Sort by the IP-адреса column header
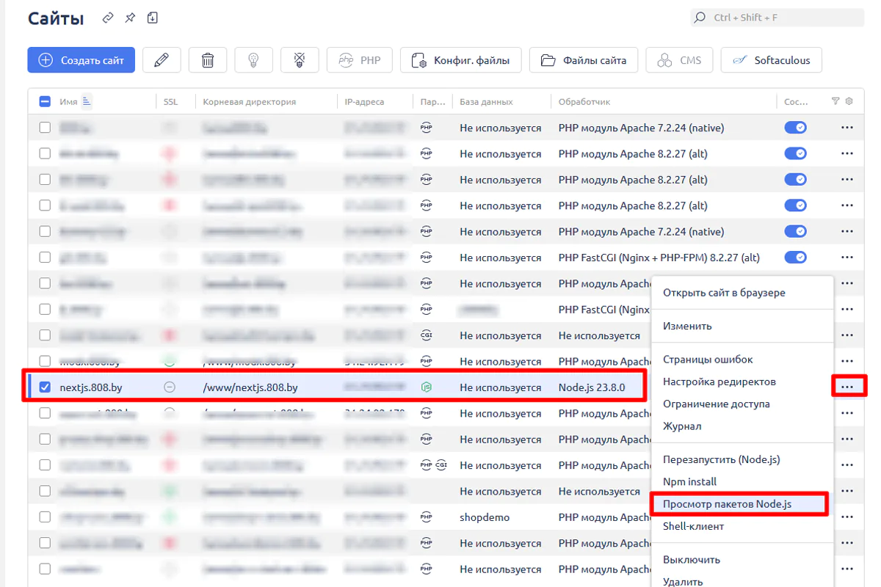 [x=364, y=102]
